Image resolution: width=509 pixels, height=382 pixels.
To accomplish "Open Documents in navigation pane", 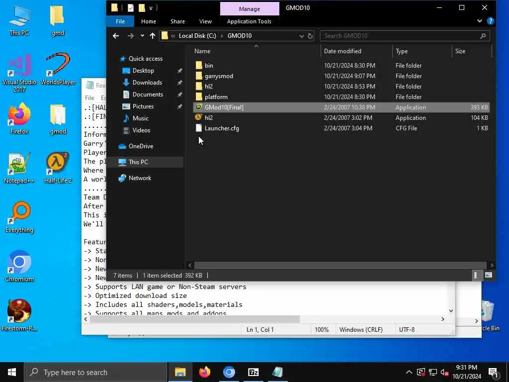I will tap(148, 95).
